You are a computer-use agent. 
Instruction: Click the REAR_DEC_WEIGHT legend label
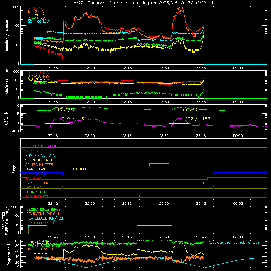(x=42, y=223)
